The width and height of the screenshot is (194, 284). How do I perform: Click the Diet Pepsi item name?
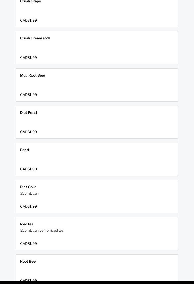click(28, 113)
